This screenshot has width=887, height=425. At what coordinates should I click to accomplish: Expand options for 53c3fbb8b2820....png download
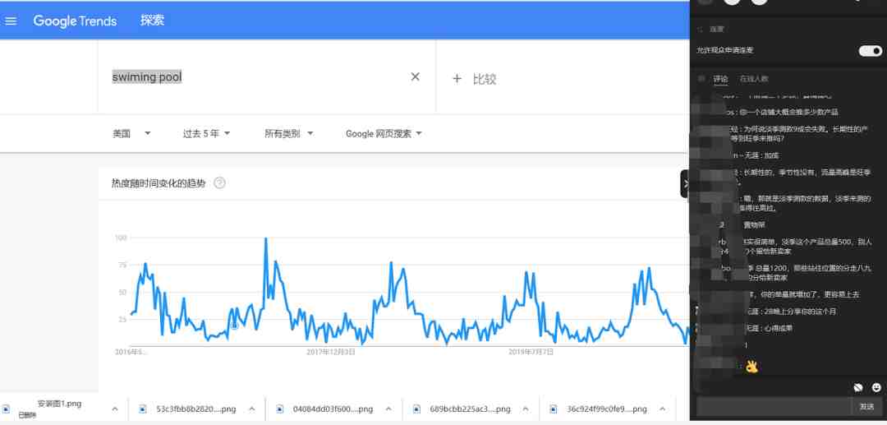coord(252,409)
